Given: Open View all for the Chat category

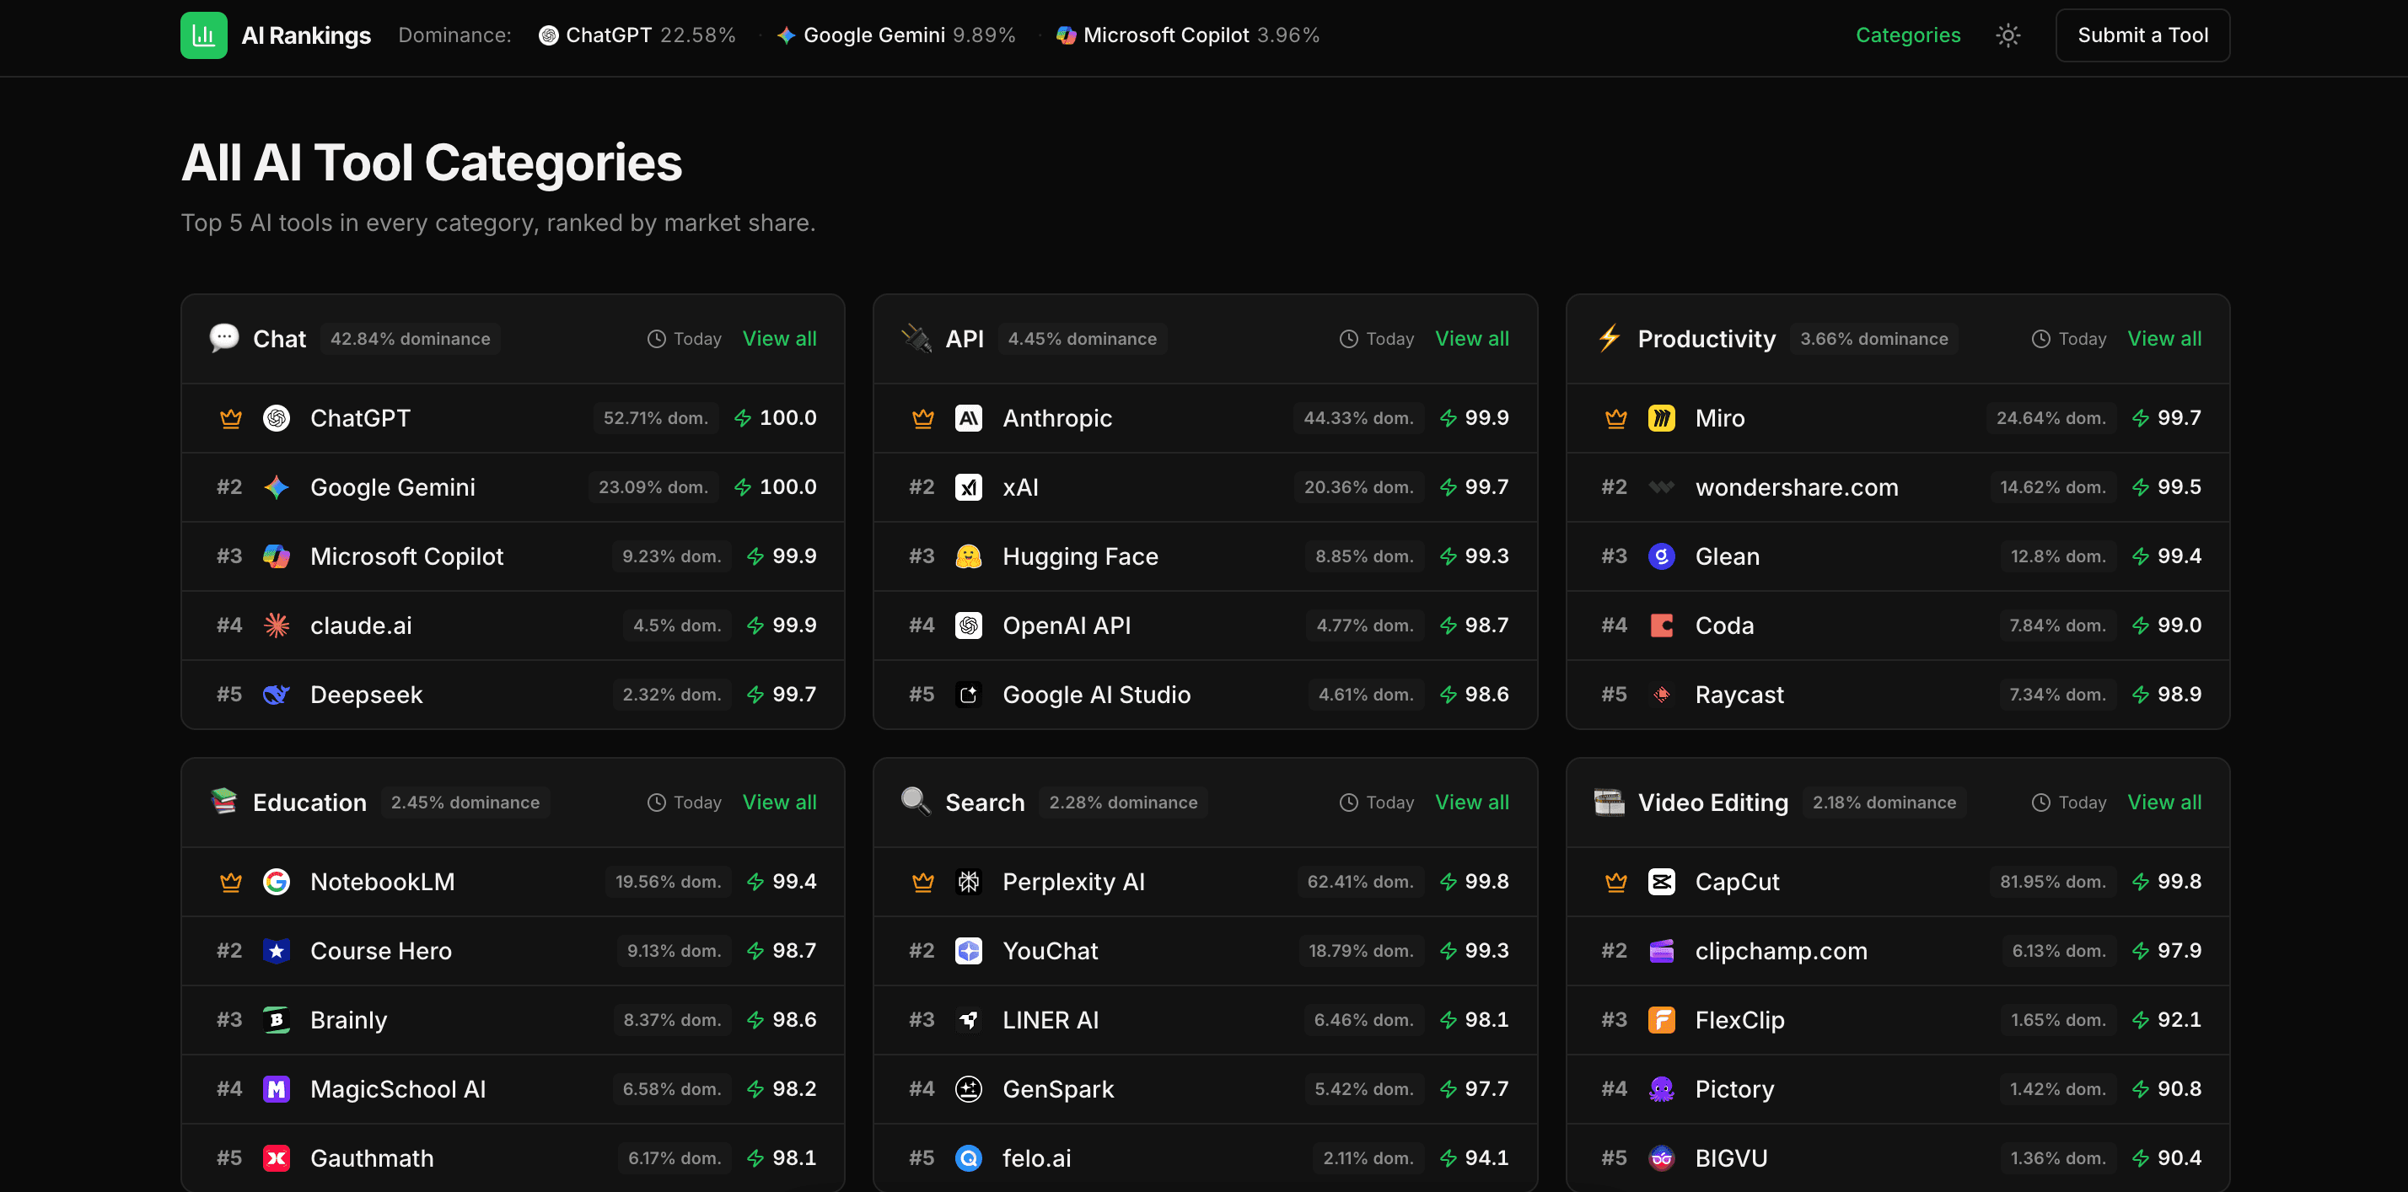Looking at the screenshot, I should point(780,338).
